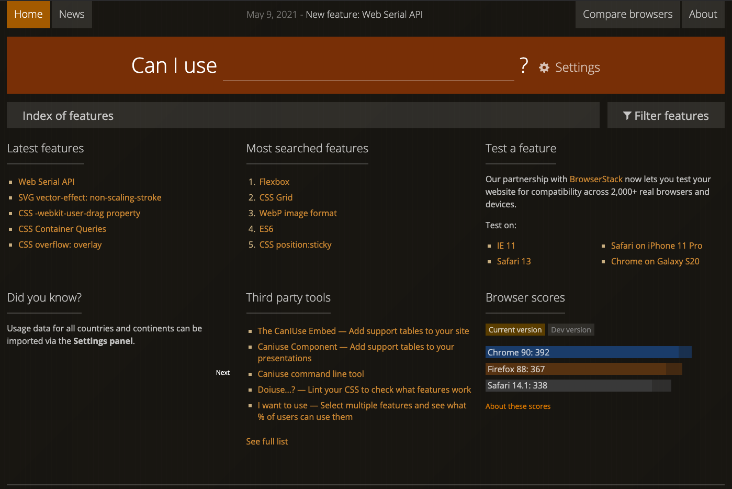Open Caniuse Component link
732x489 pixels.
coord(356,352)
